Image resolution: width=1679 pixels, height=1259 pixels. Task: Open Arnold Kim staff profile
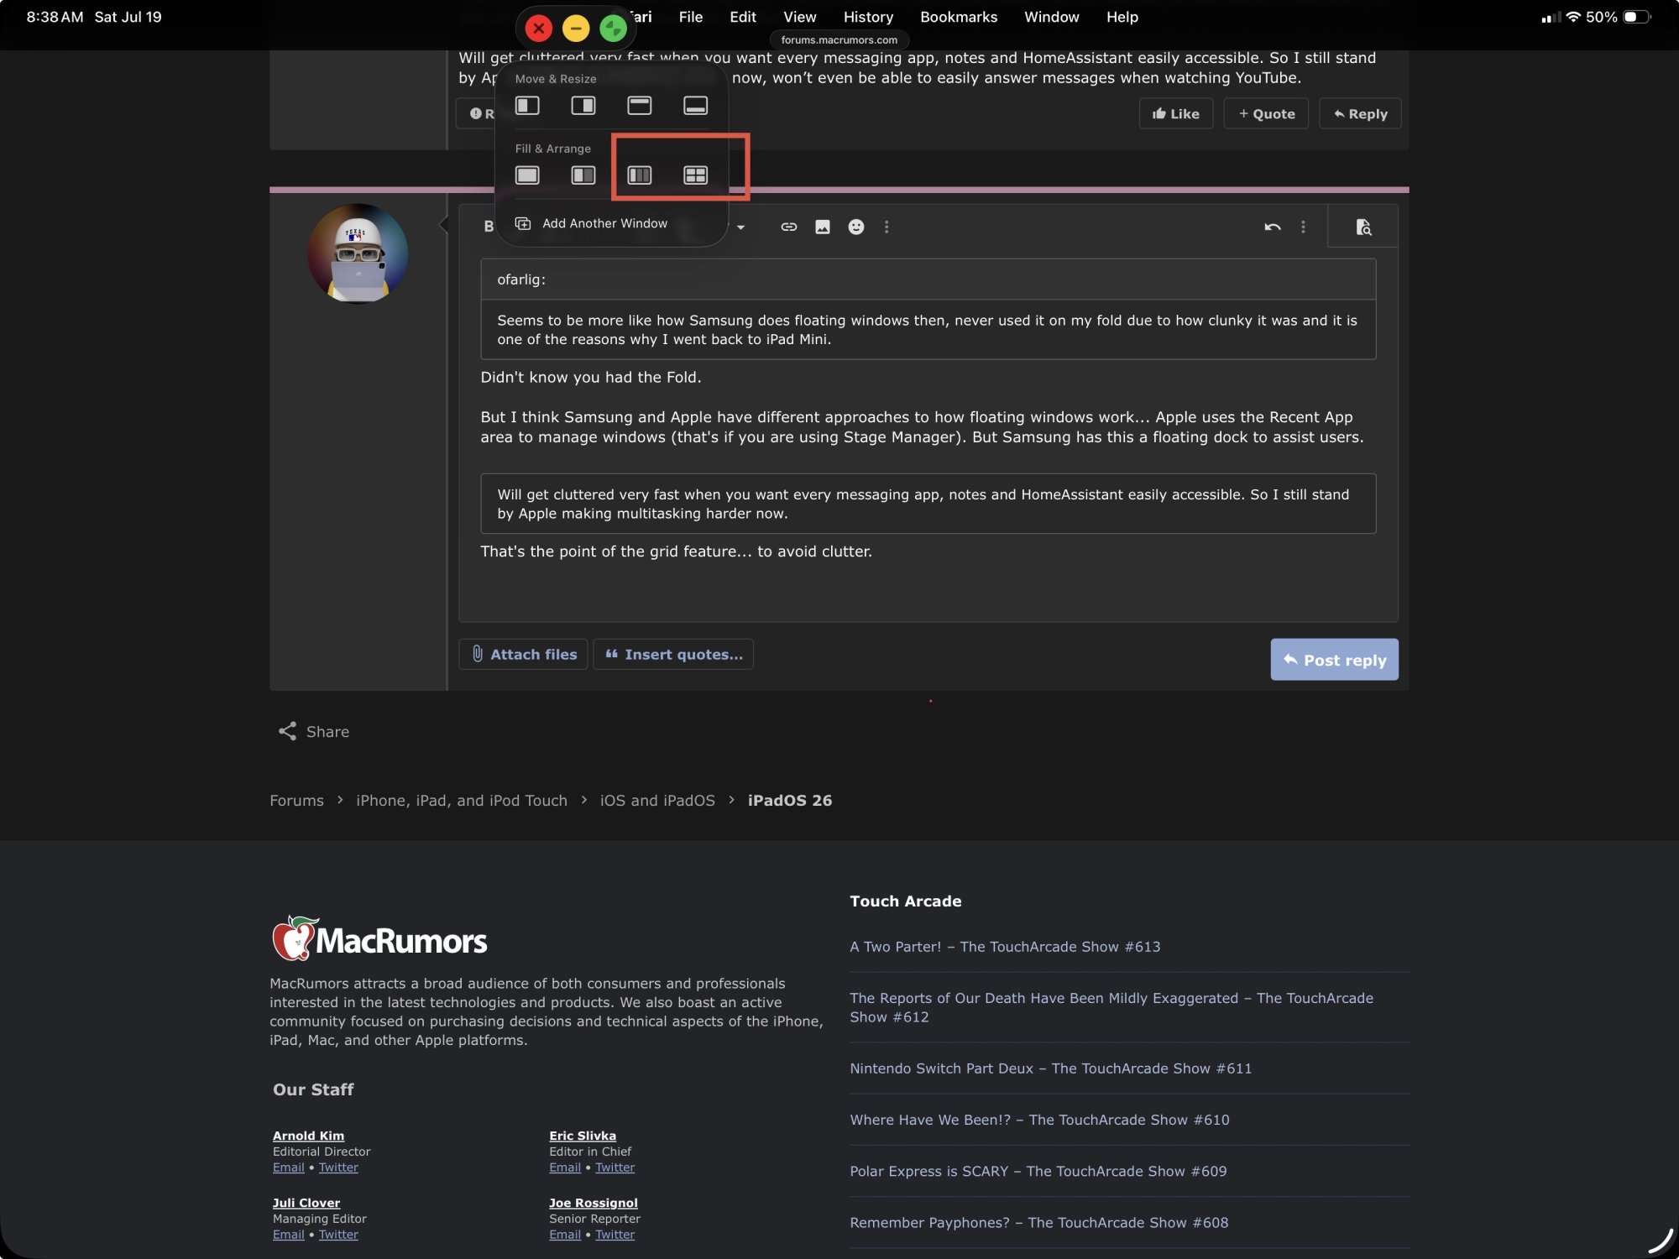pos(308,1136)
